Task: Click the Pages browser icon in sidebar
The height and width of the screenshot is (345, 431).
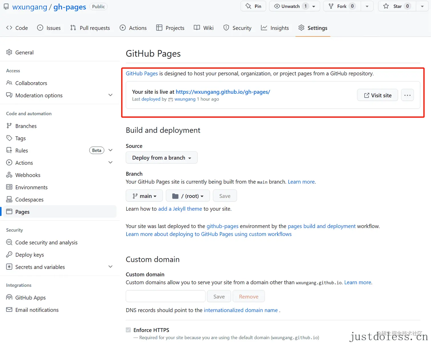Action: click(9, 211)
